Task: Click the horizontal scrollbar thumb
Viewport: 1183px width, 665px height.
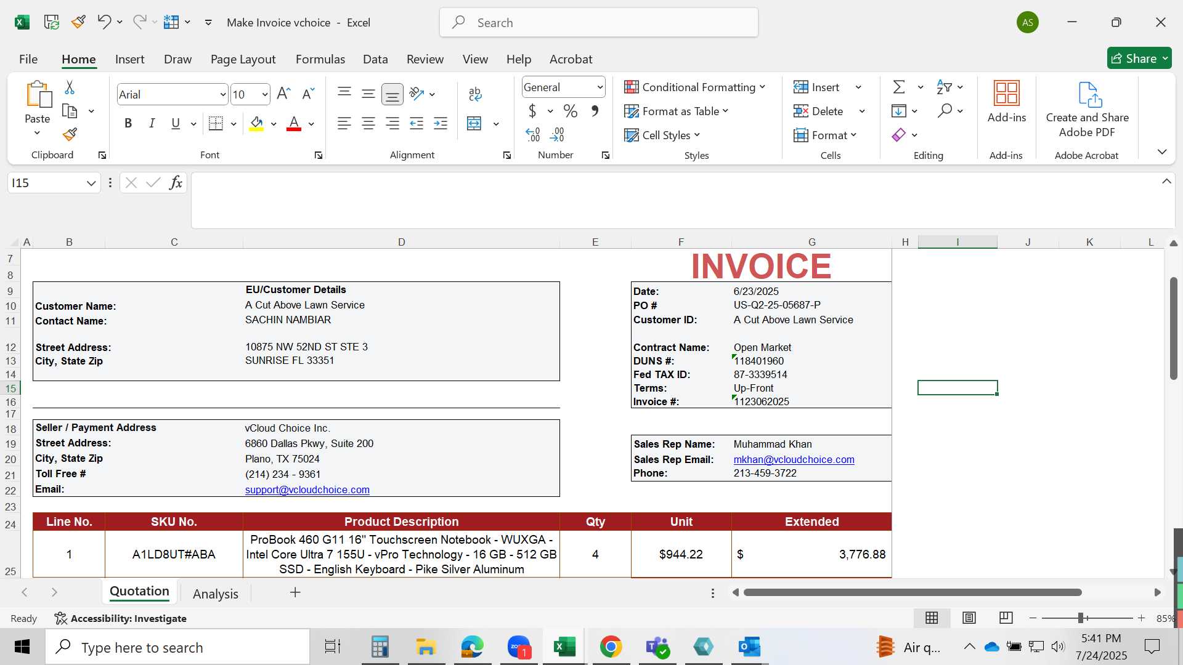Action: [913, 592]
